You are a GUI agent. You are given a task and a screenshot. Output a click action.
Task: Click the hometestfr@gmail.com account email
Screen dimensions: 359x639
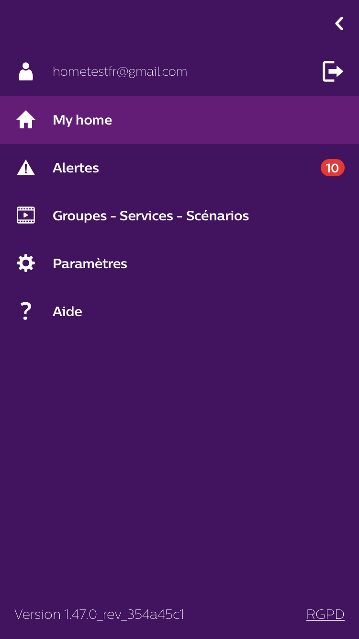120,72
